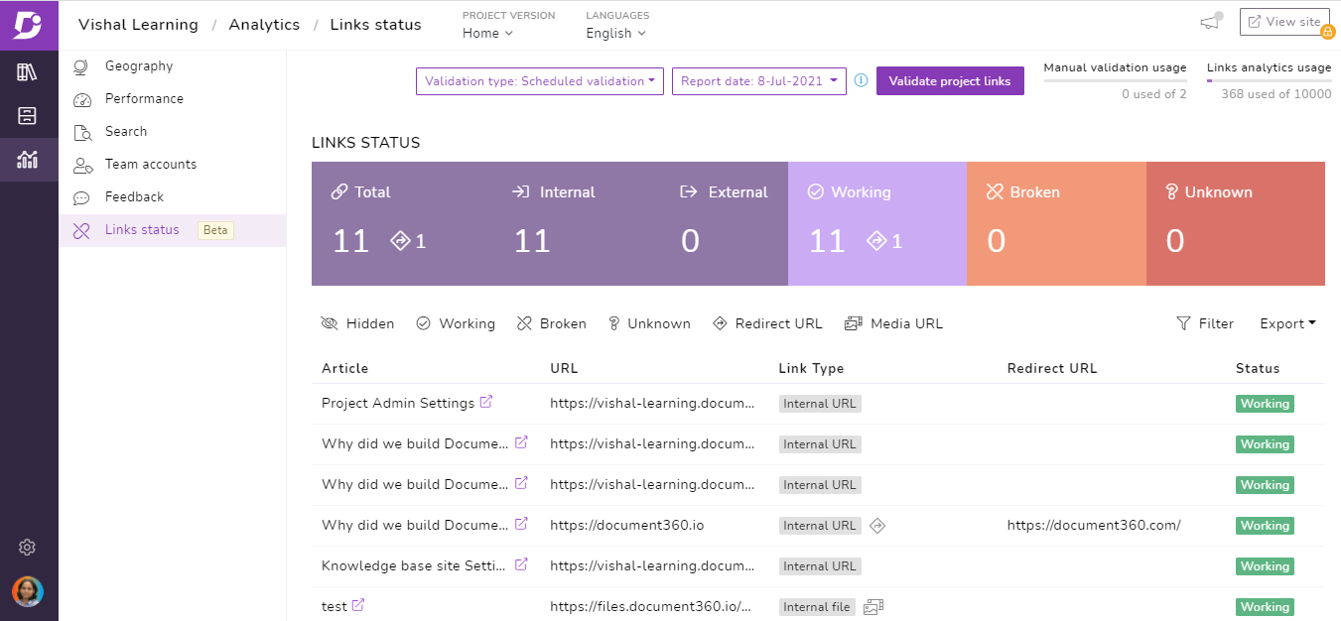Viewport: 1341px width, 621px height.
Task: Open the drive icon in left sidebar
Action: [x=28, y=115]
